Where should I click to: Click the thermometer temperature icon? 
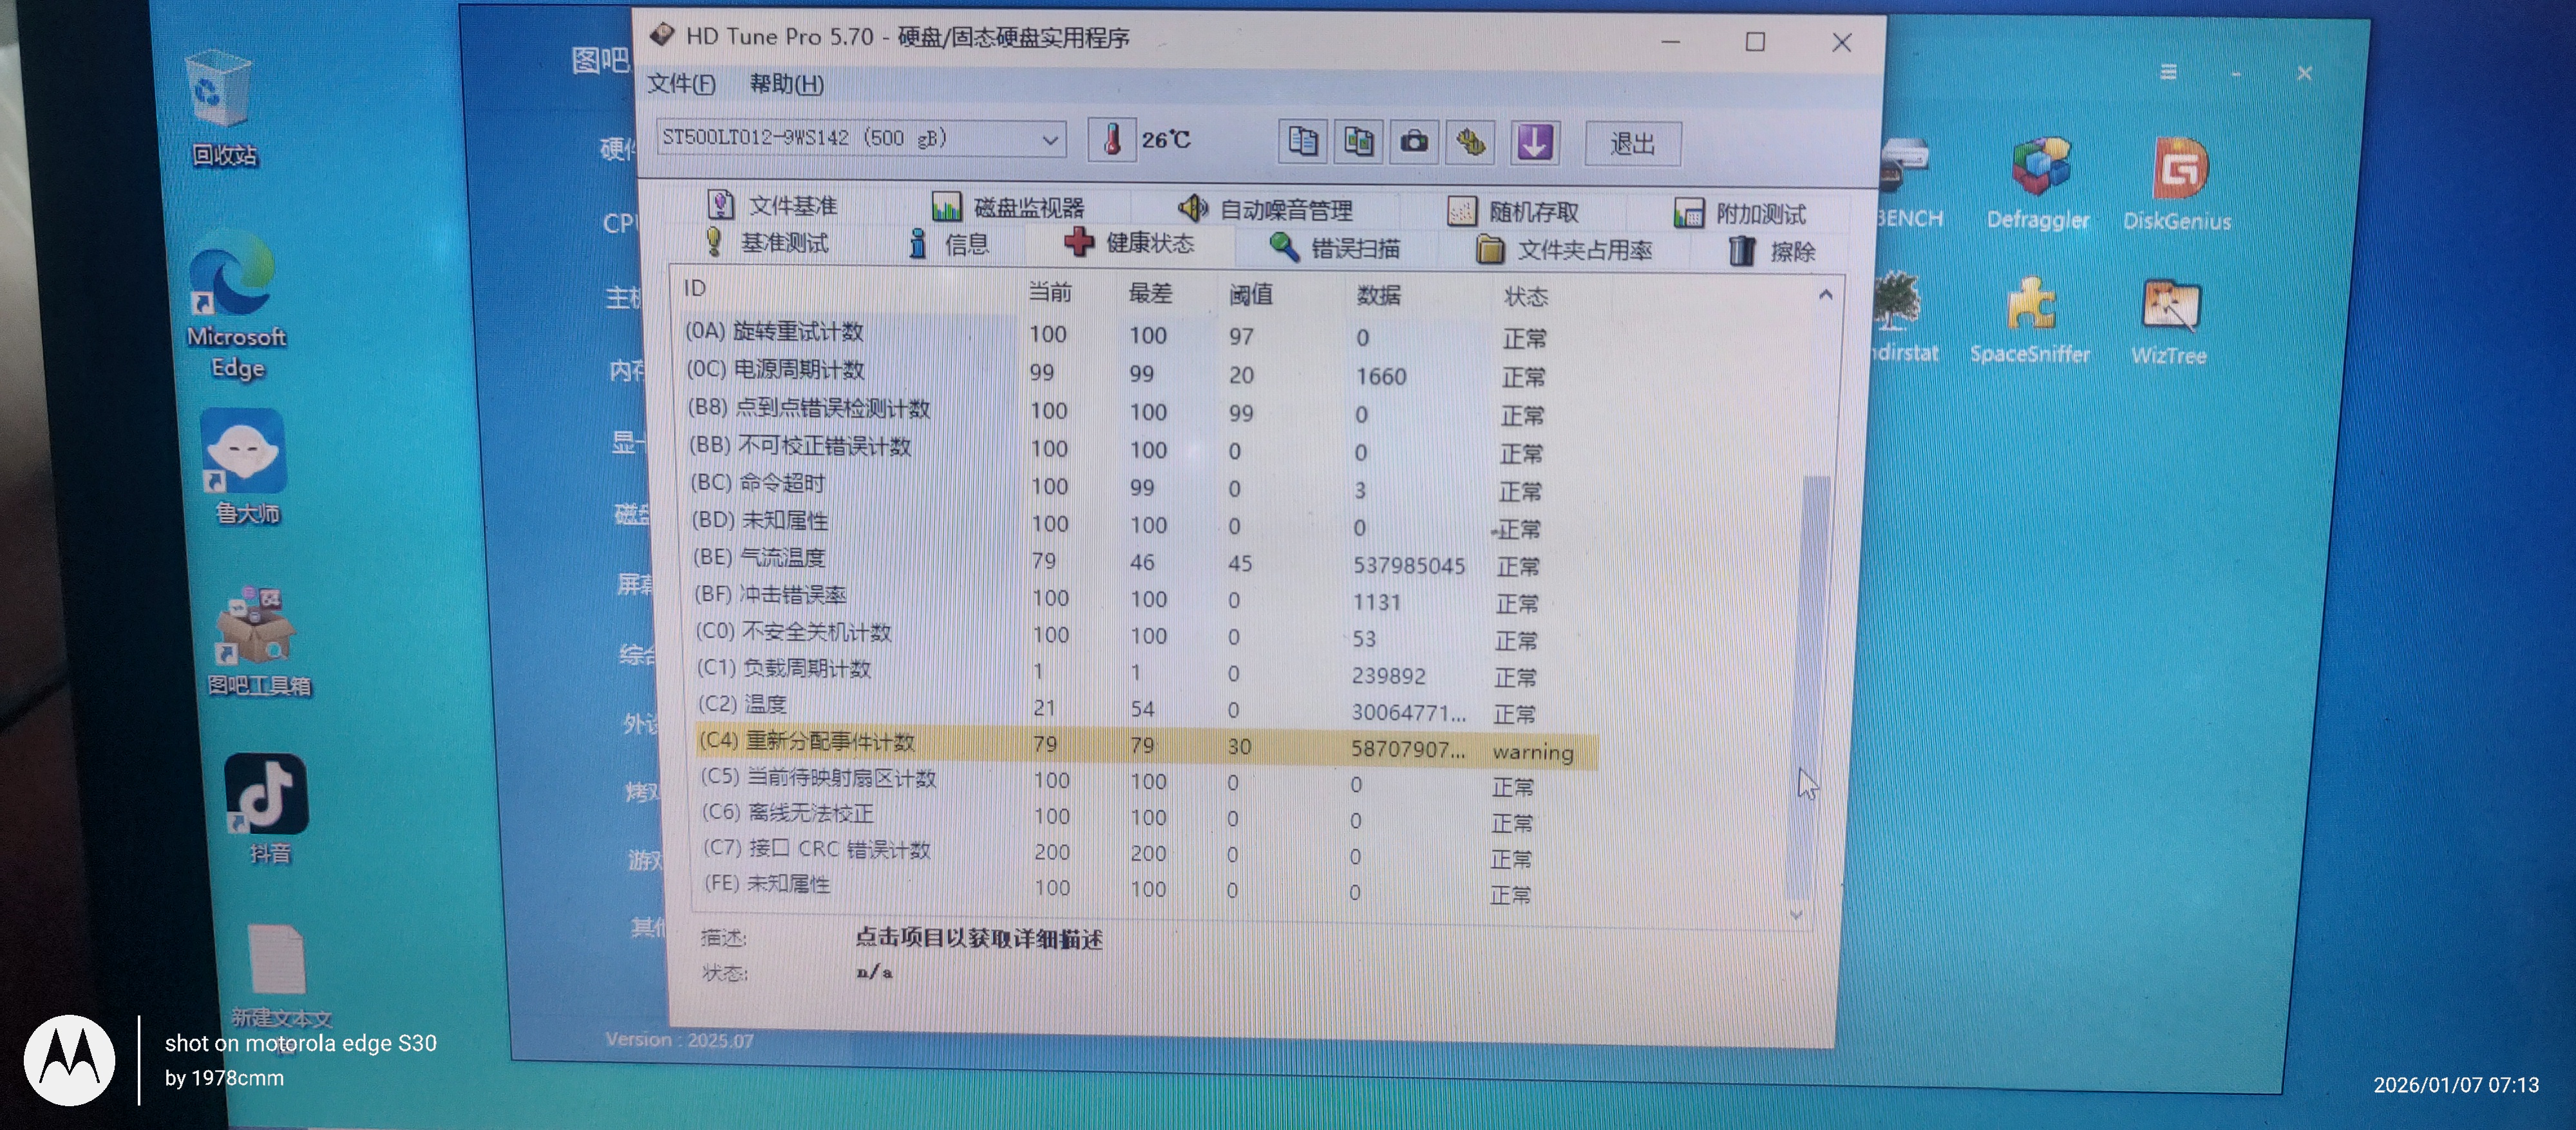1111,139
